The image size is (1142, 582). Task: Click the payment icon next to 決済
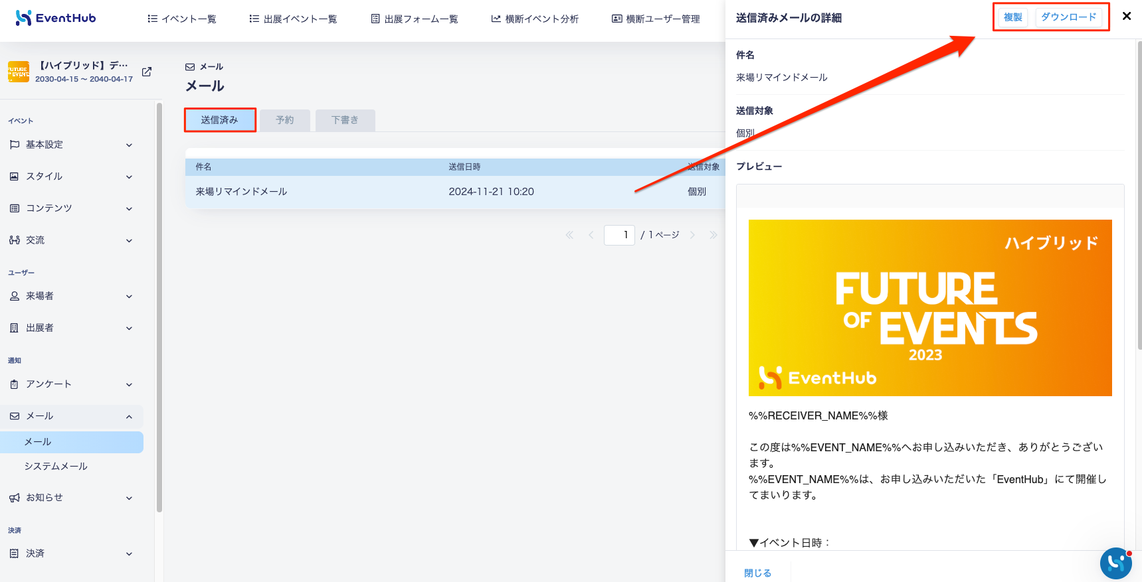point(15,553)
